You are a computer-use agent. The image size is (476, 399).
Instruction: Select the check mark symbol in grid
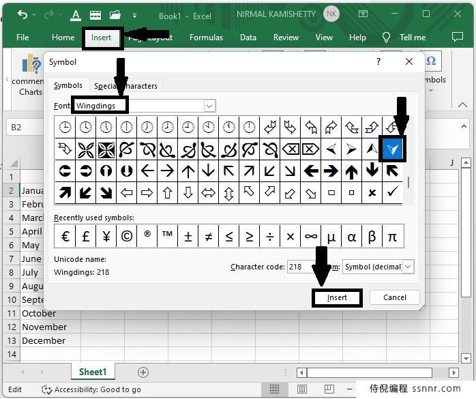392,192
